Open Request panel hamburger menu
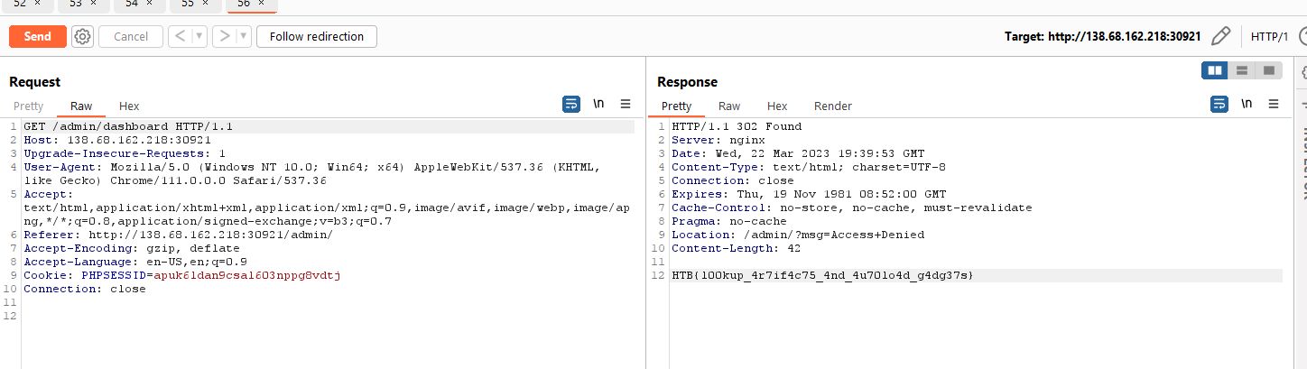Image resolution: width=1307 pixels, height=369 pixels. point(626,105)
